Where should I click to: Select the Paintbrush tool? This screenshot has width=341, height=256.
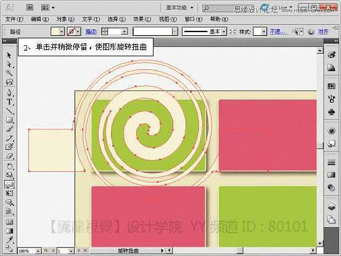[9, 129]
